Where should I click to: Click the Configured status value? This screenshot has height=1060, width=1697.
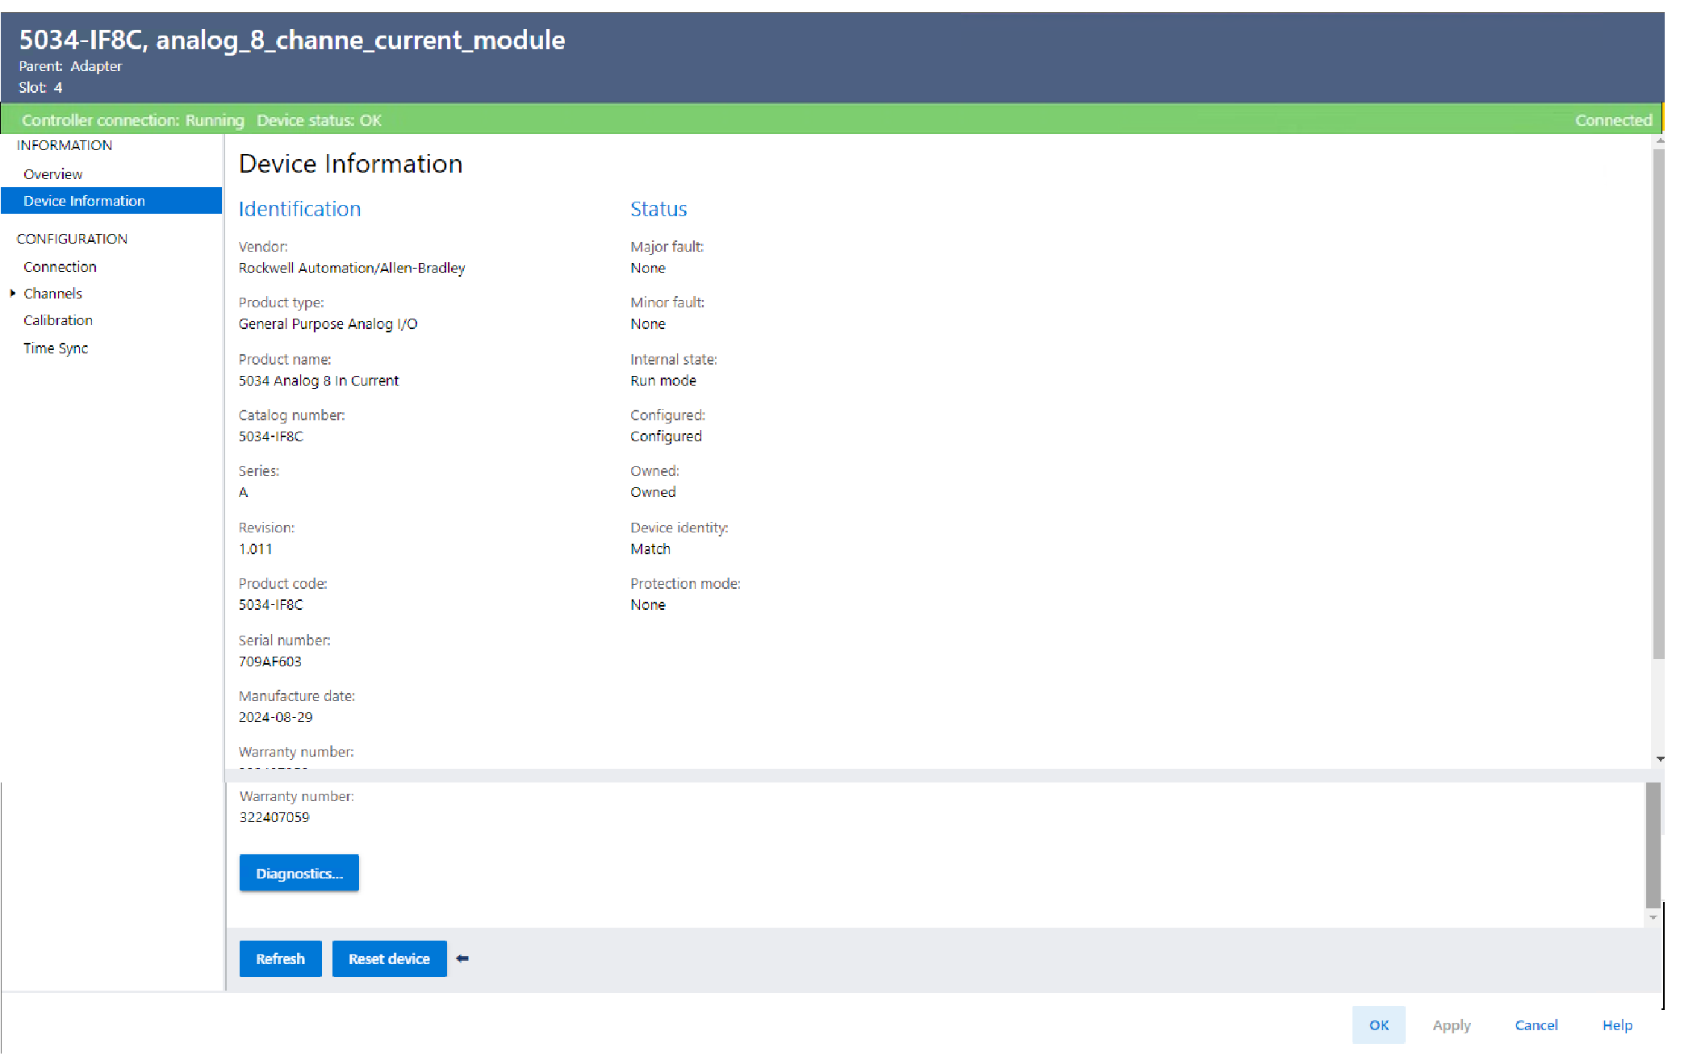pyautogui.click(x=667, y=436)
